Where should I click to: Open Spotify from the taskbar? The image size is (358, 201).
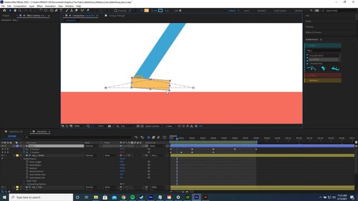(x=133, y=197)
